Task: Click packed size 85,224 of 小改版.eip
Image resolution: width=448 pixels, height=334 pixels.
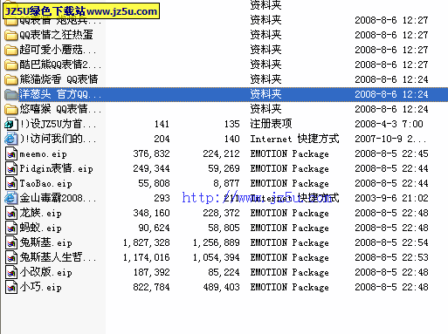Action: 224,272
